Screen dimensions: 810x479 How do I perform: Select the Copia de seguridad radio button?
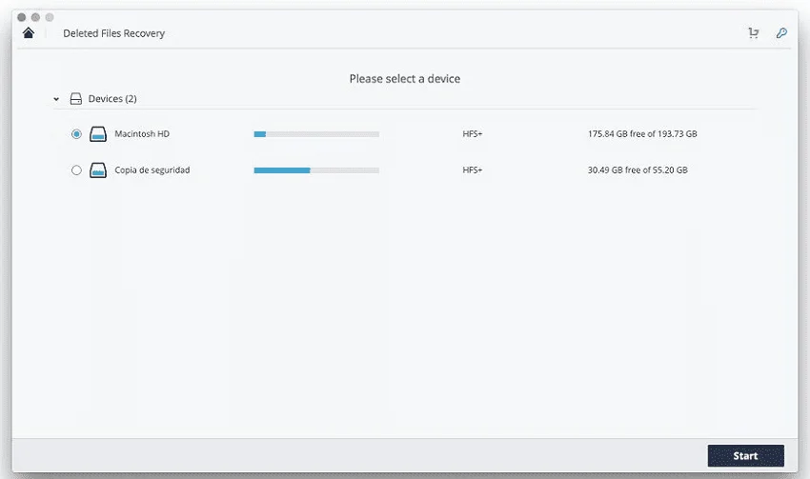tap(76, 170)
